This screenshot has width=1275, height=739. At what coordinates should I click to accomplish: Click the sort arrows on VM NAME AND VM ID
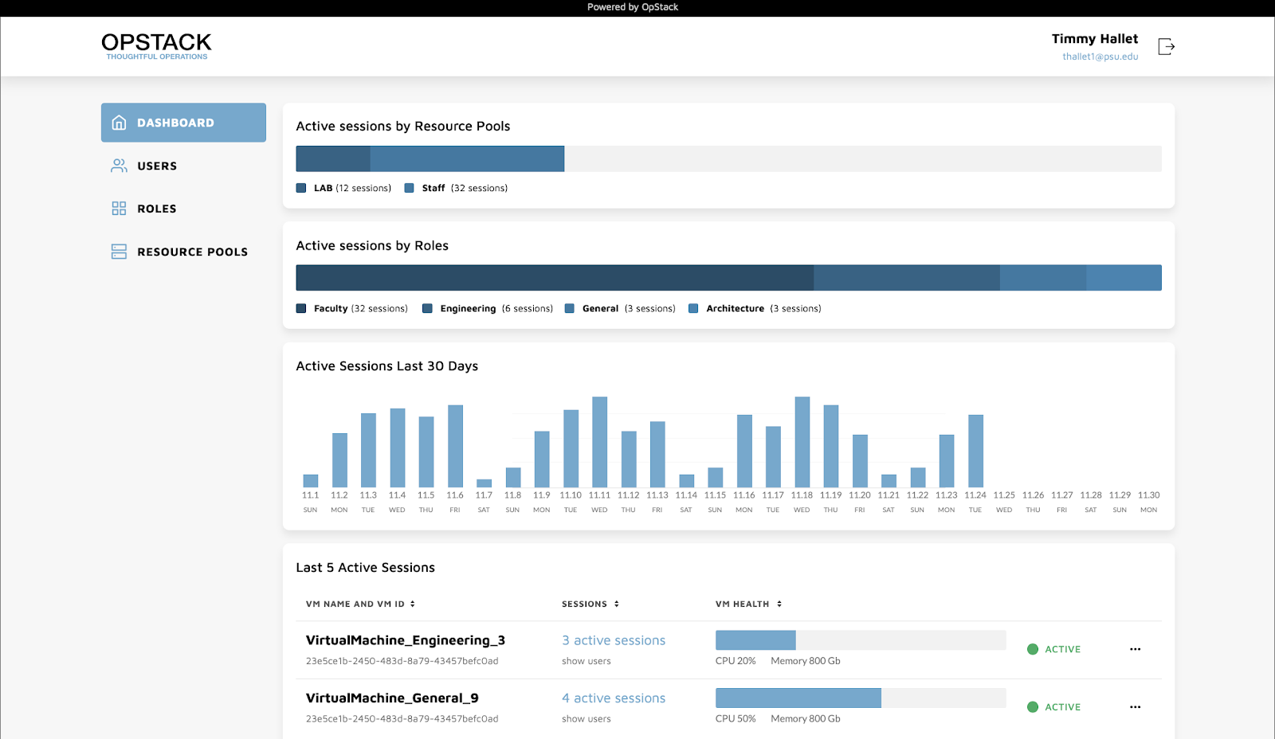(412, 604)
